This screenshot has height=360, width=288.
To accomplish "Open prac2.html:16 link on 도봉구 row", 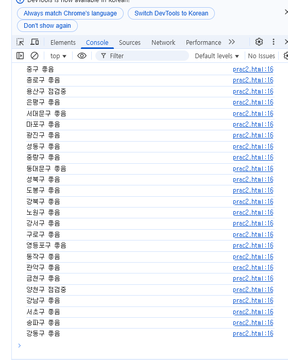I will (x=253, y=191).
